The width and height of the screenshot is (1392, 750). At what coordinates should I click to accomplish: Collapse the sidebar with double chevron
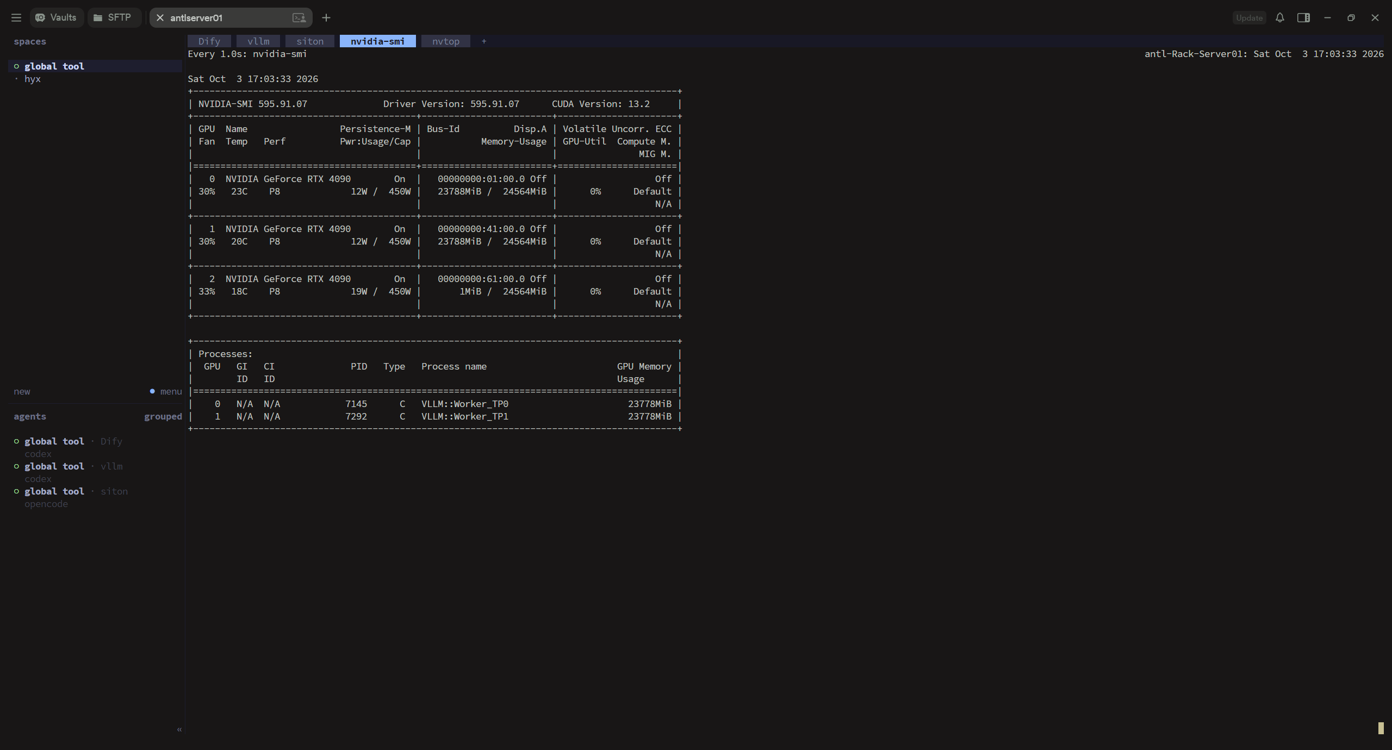[x=179, y=730]
